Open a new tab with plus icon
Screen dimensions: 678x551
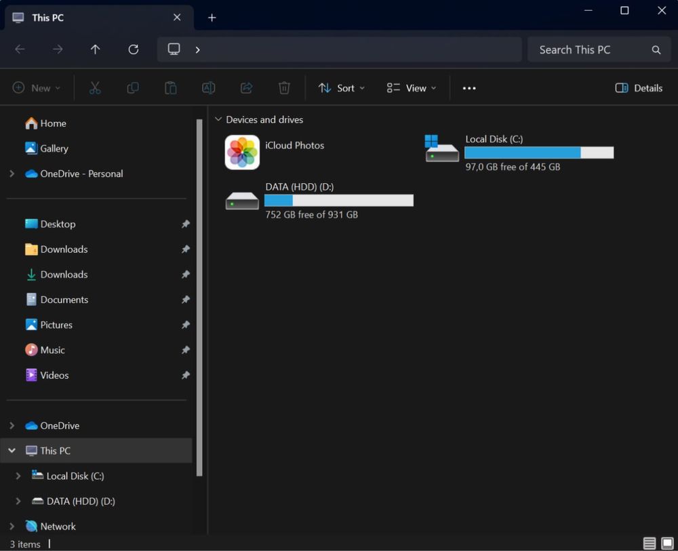[212, 18]
